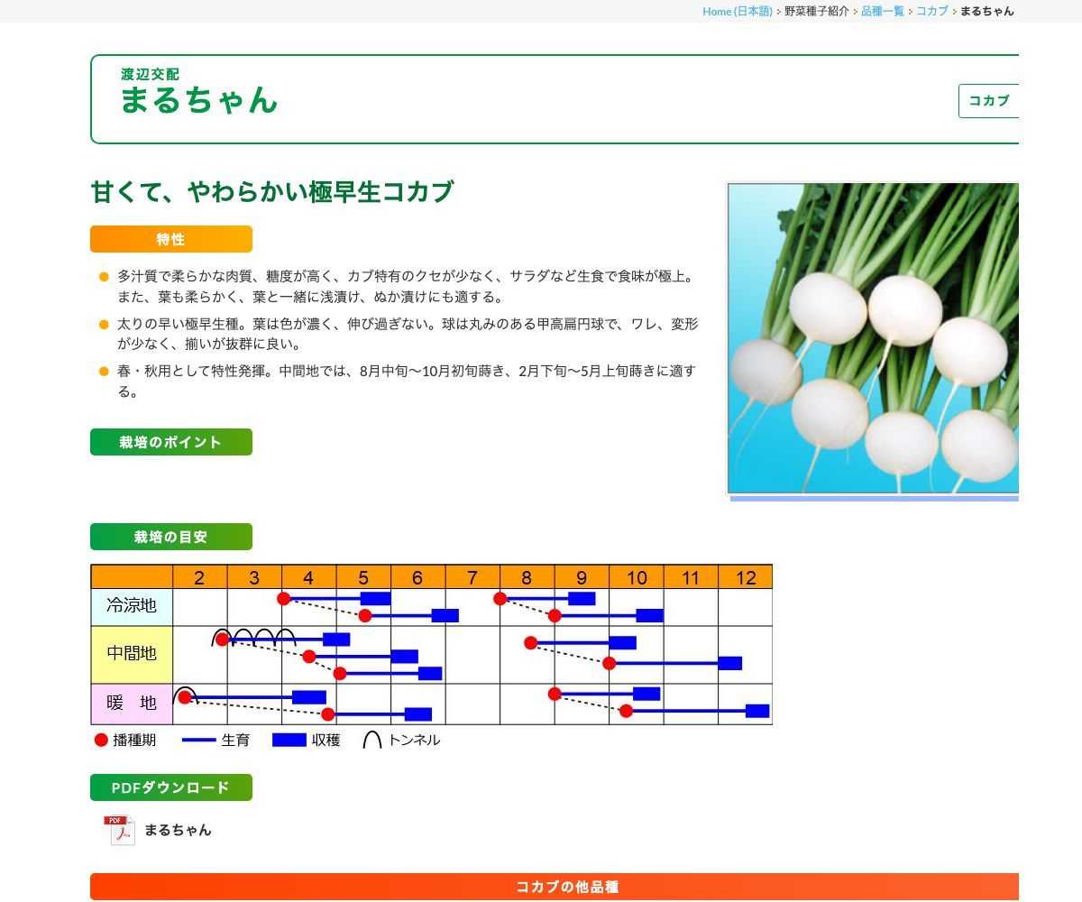Image resolution: width=1082 pixels, height=902 pixels.
Task: Select the 特性 section heading
Action: tap(171, 239)
